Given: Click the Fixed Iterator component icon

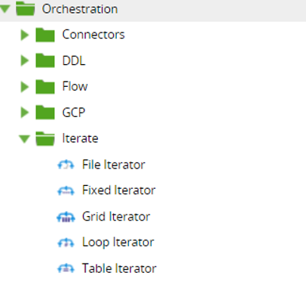Looking at the screenshot, I should [66, 190].
